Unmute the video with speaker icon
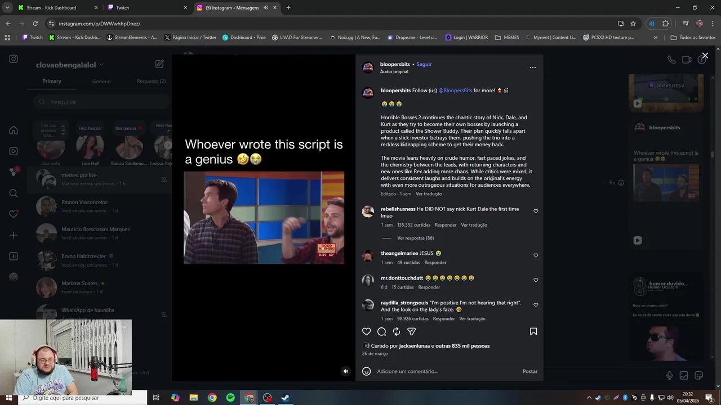Image resolution: width=721 pixels, height=405 pixels. 346,371
